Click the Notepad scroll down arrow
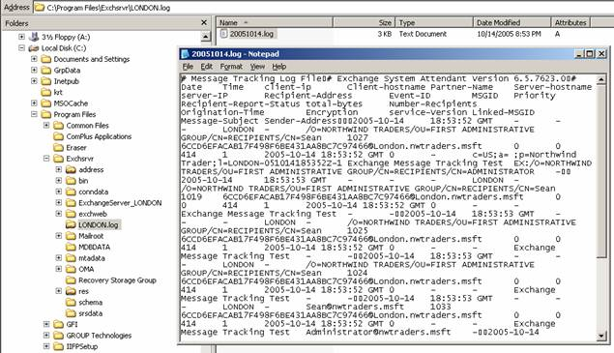Image resolution: width=614 pixels, height=353 pixels. pyautogui.click(x=601, y=336)
